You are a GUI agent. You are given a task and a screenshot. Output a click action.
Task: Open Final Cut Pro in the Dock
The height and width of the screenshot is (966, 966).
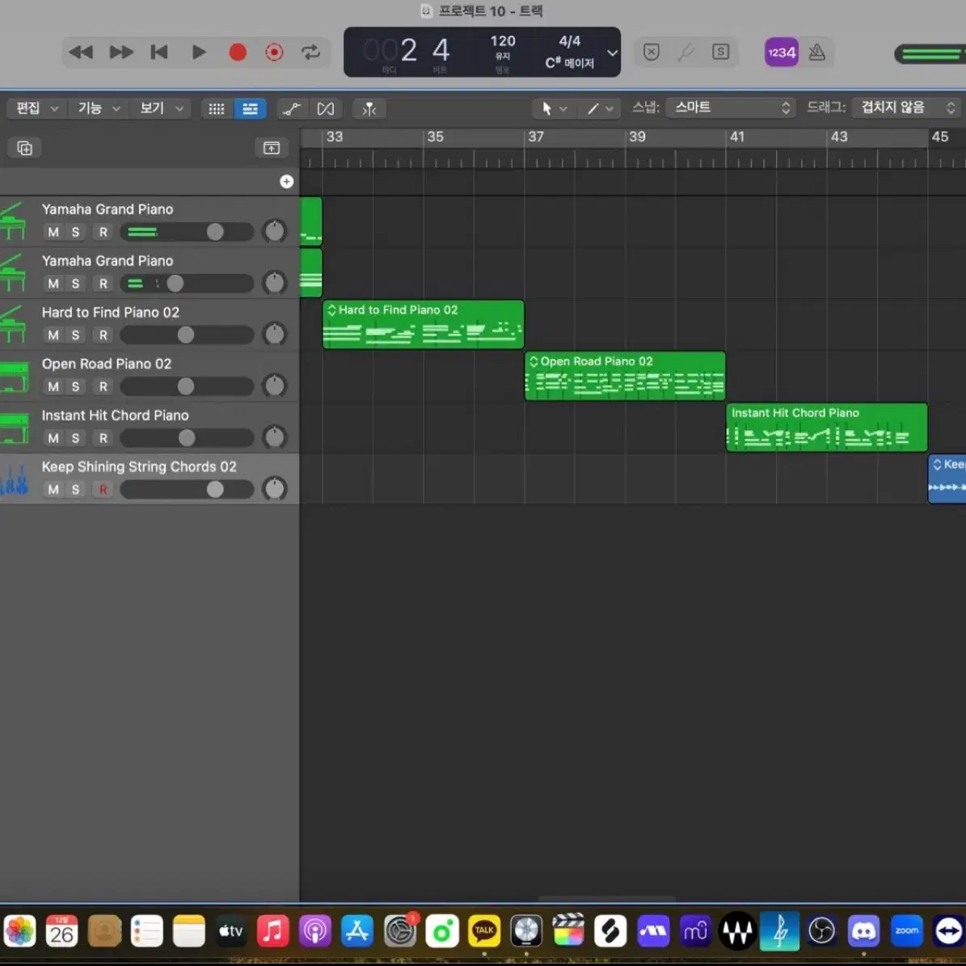[x=568, y=931]
